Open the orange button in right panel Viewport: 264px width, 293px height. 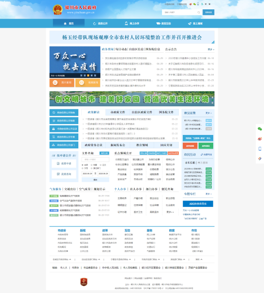190,146
